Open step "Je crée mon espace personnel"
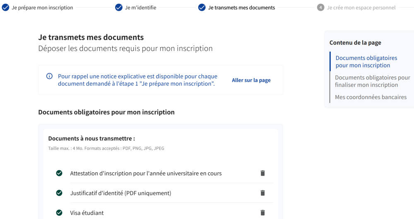 tap(361, 7)
